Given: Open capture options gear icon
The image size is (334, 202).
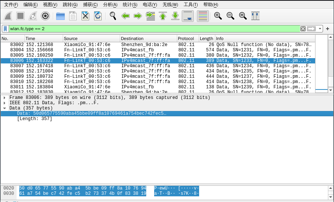Looking at the screenshot, I should 45,16.
